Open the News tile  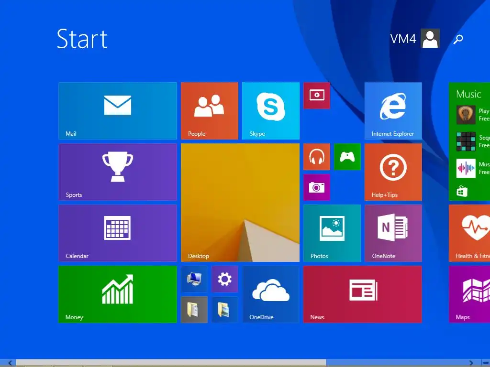pyautogui.click(x=363, y=294)
